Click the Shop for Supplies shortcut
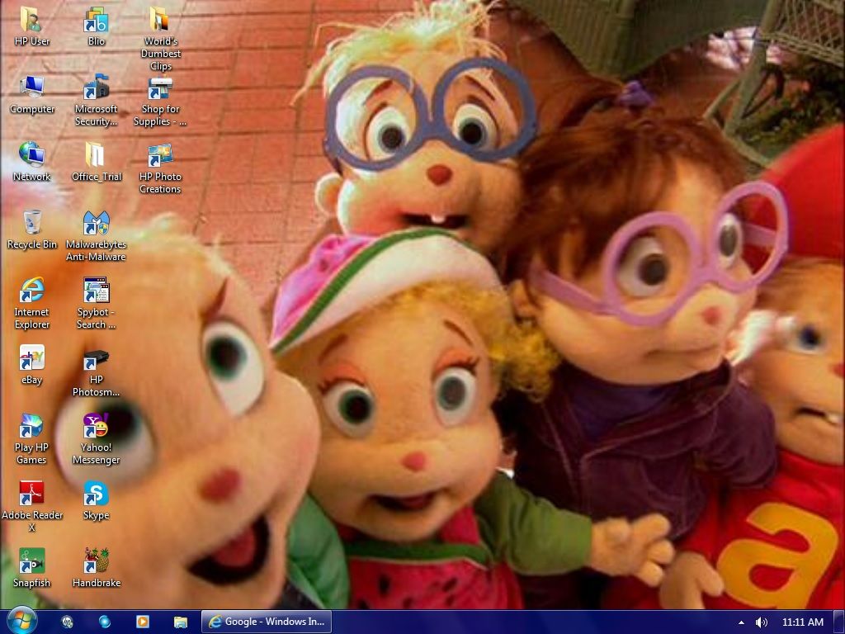 tap(160, 100)
